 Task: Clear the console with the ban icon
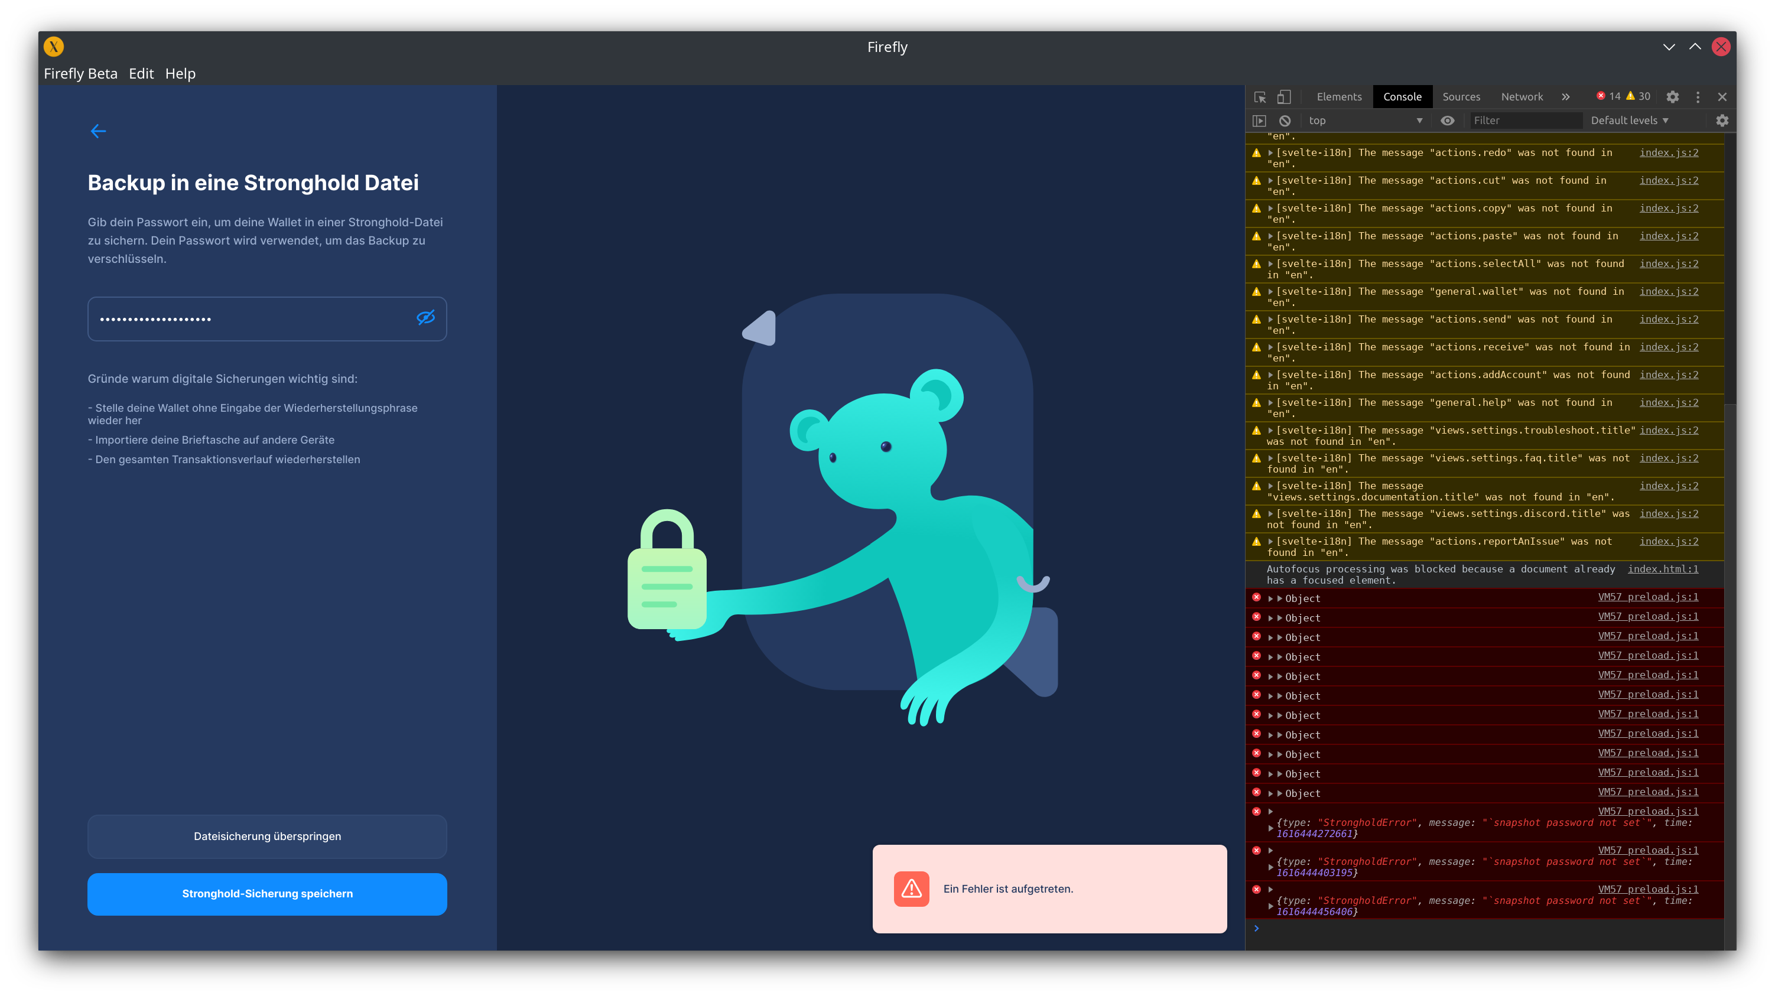point(1285,120)
